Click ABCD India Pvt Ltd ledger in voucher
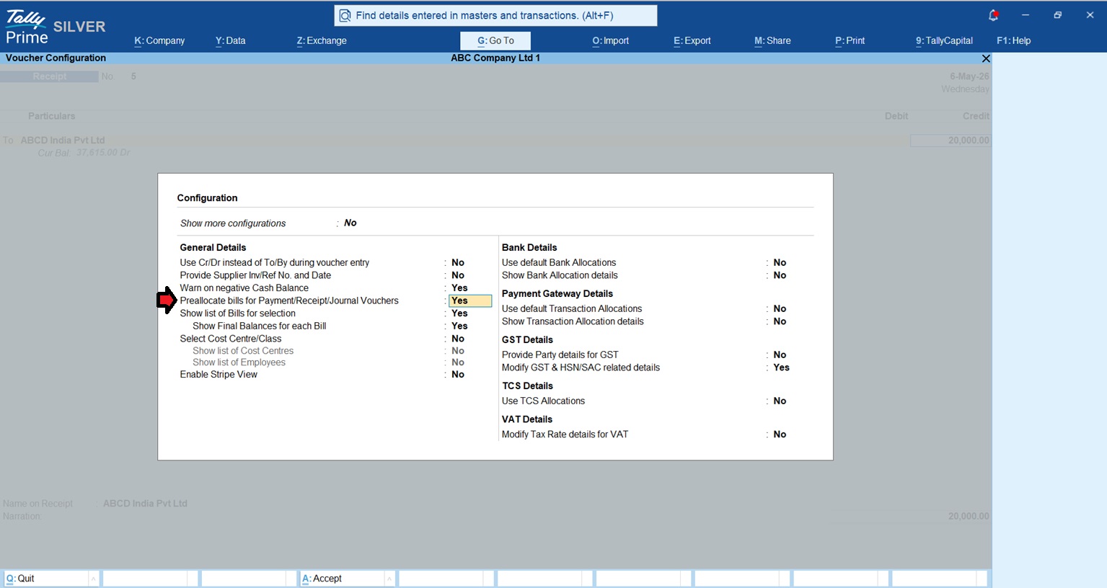 coord(63,140)
